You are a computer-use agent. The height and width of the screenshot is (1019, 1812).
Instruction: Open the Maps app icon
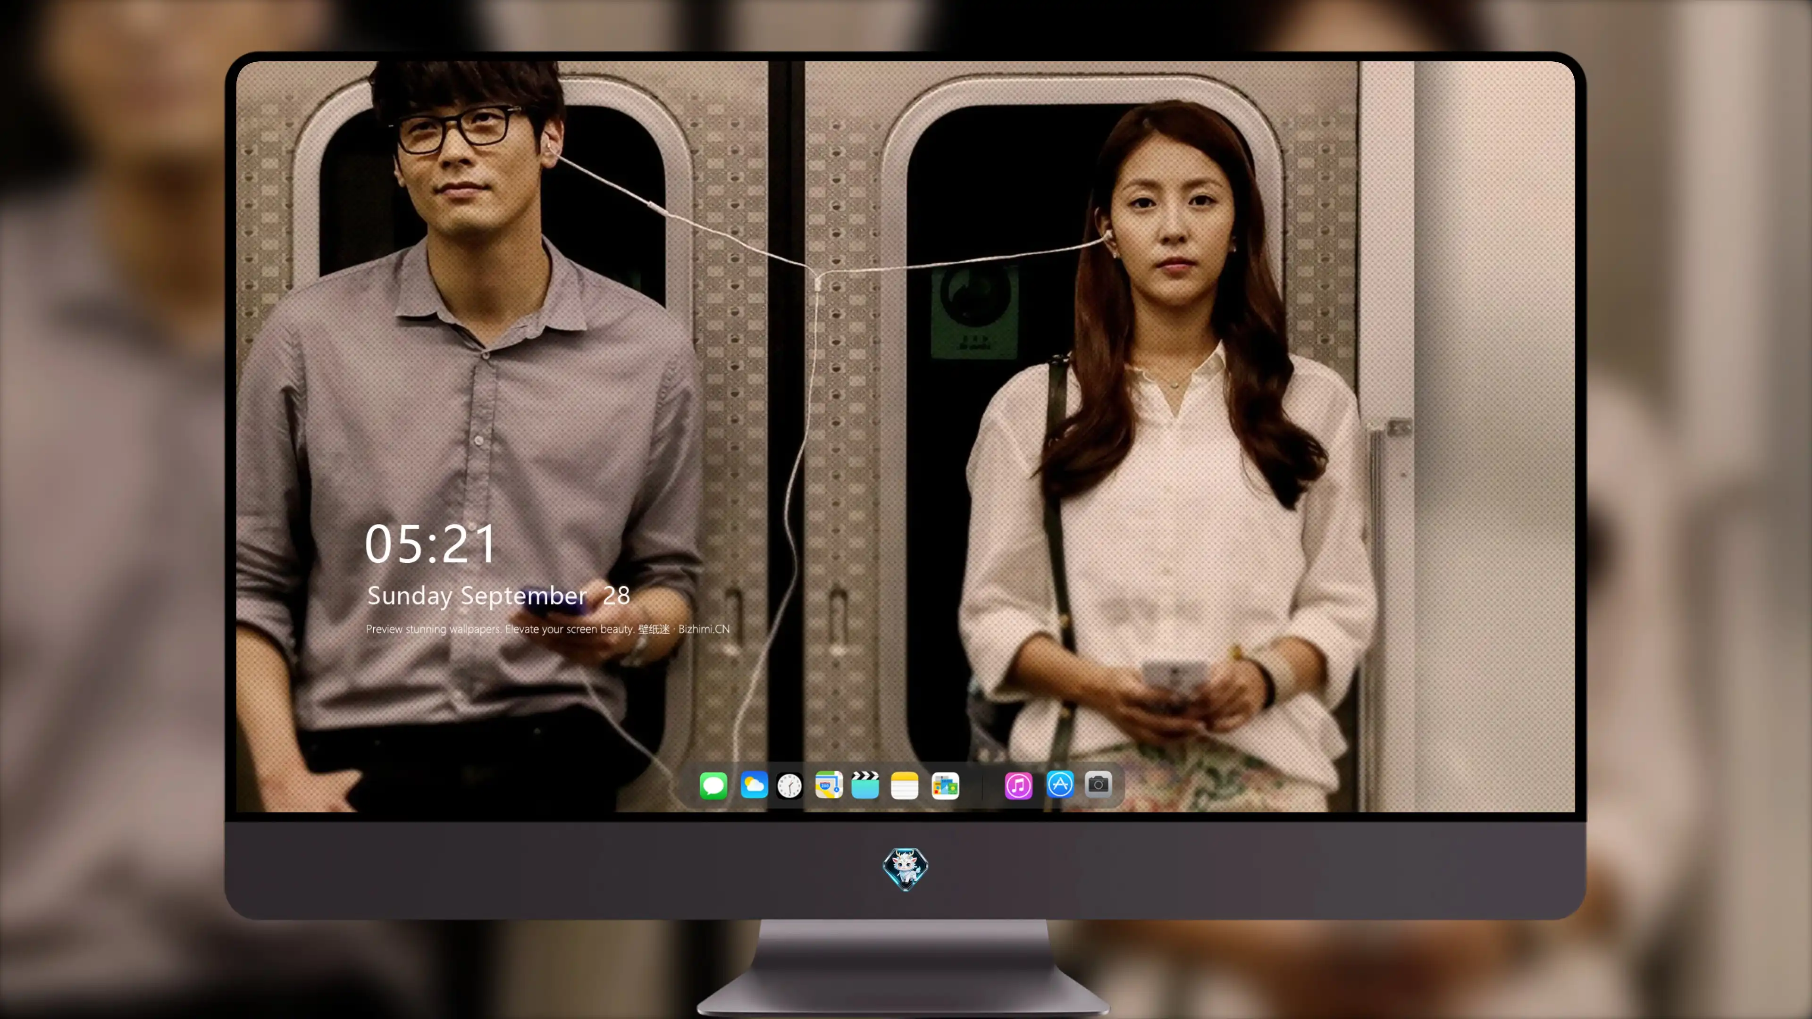click(x=829, y=785)
